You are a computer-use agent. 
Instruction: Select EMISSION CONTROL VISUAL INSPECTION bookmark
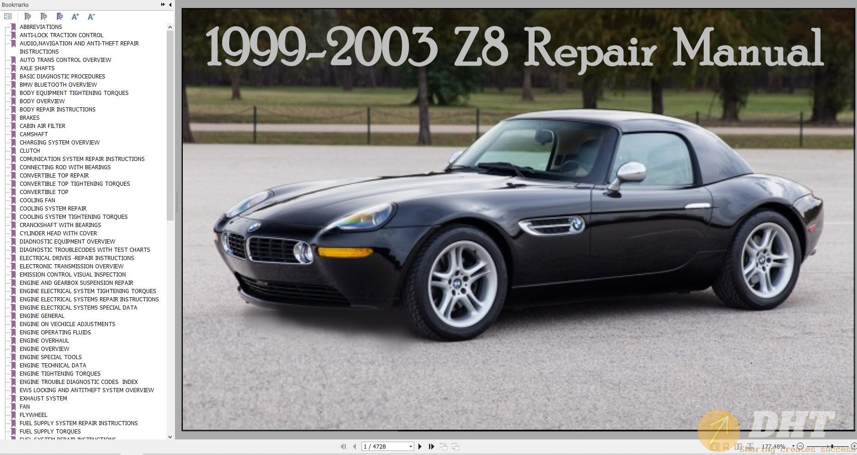click(x=73, y=274)
